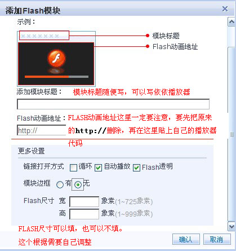Enable the 循环 checkbox

tap(73, 168)
